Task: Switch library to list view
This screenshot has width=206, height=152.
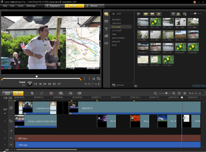Action: 173,14
